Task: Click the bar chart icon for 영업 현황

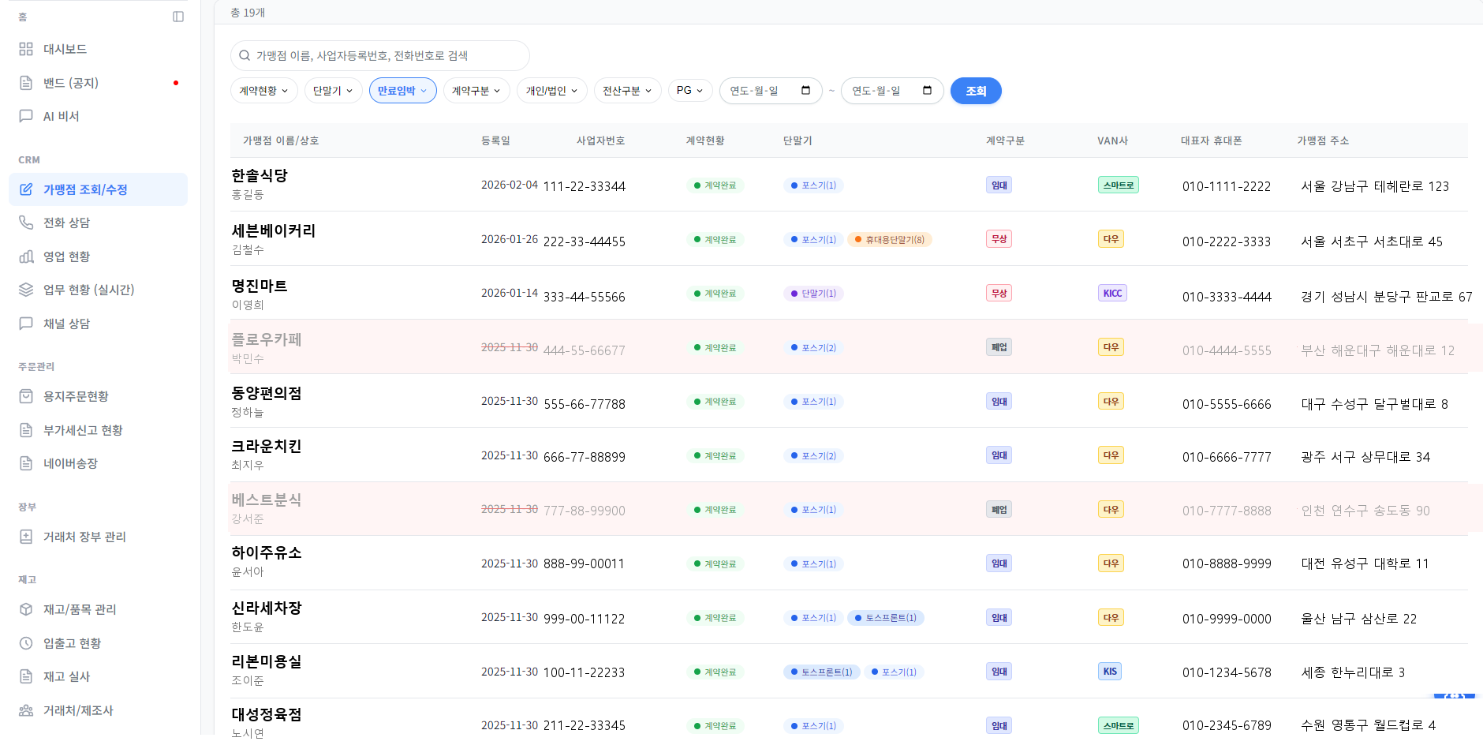Action: point(26,256)
